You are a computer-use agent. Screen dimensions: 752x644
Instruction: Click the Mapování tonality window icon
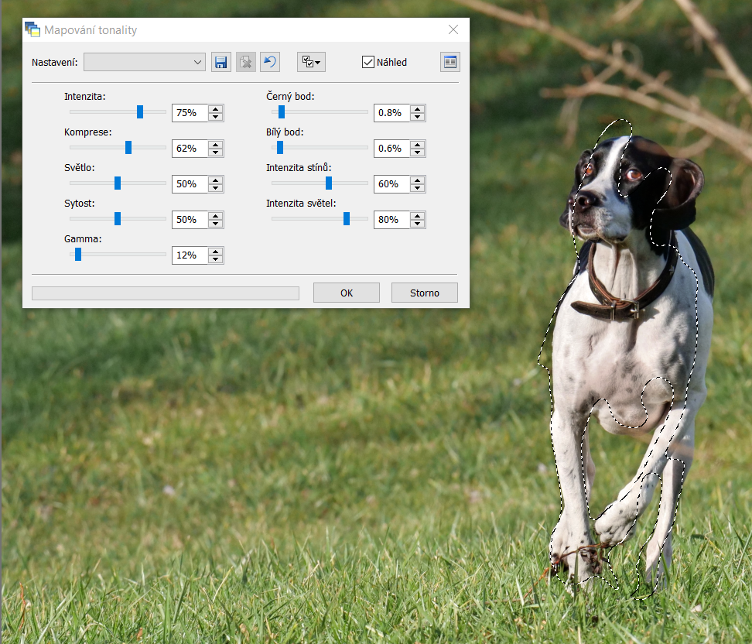[x=32, y=29]
